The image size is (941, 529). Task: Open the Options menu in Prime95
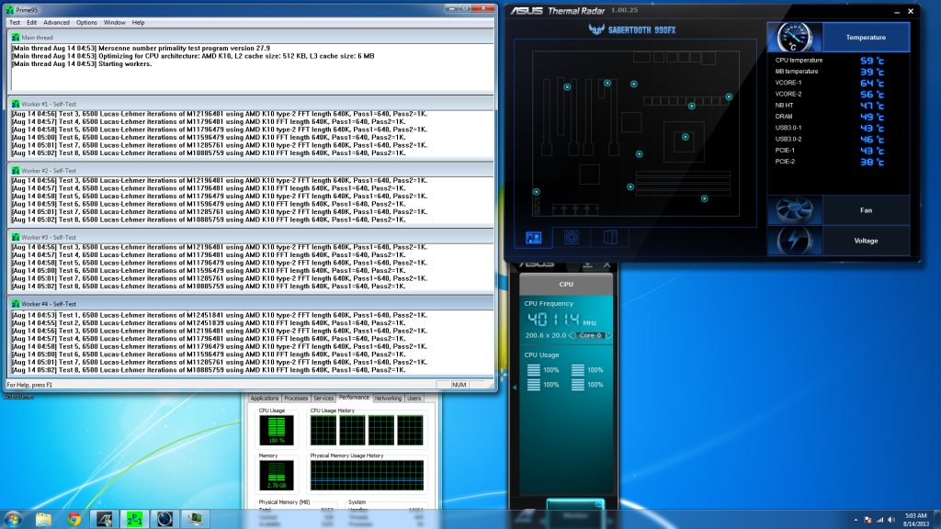[x=86, y=22]
